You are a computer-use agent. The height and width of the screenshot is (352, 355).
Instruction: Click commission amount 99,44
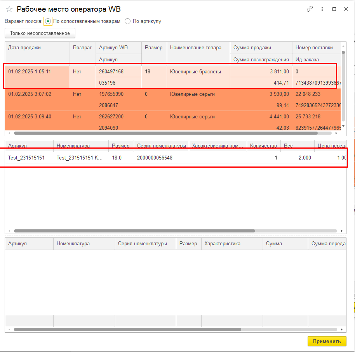click(261, 105)
